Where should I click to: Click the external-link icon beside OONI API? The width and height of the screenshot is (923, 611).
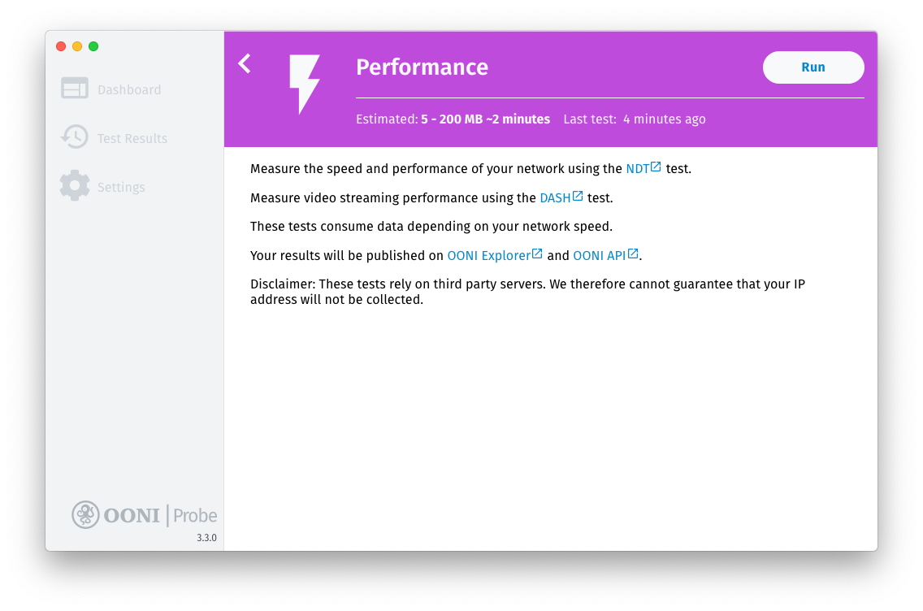click(633, 253)
